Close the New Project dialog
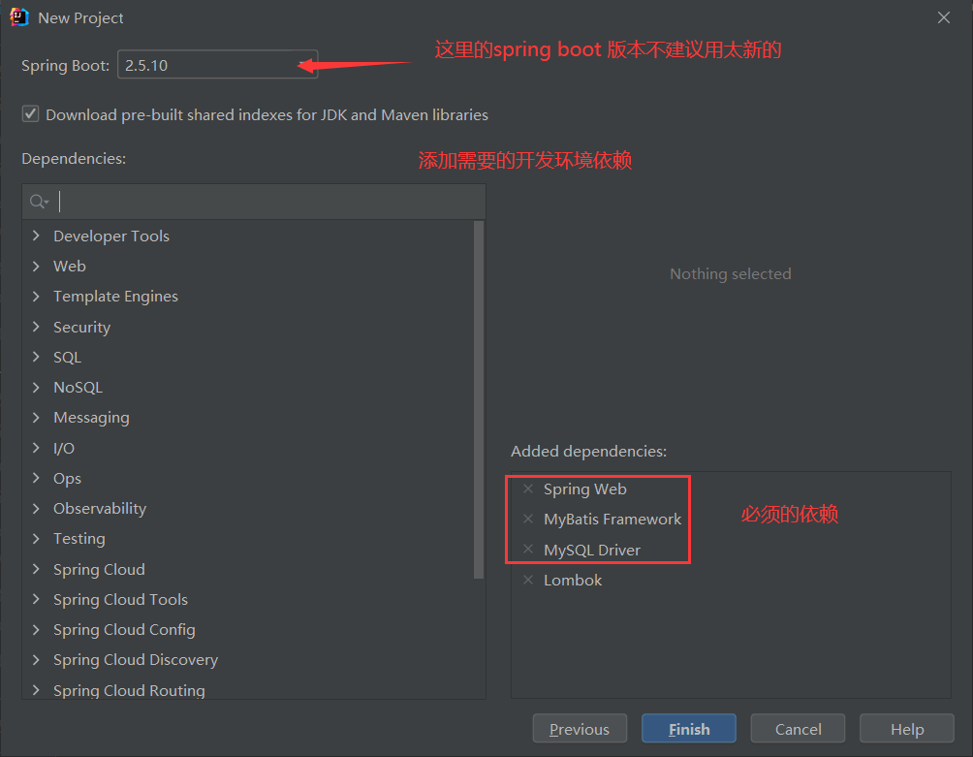Screen dimensions: 973x757 click(944, 17)
